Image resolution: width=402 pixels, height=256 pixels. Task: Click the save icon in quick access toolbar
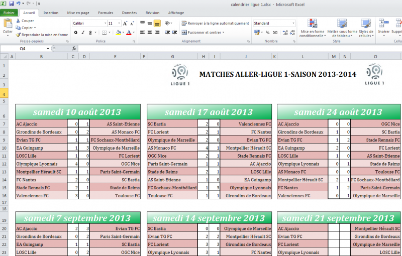[x=12, y=4]
